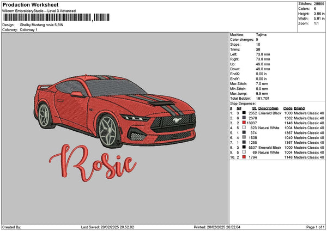Click code 1040 in stop row 6

click(288, 138)
